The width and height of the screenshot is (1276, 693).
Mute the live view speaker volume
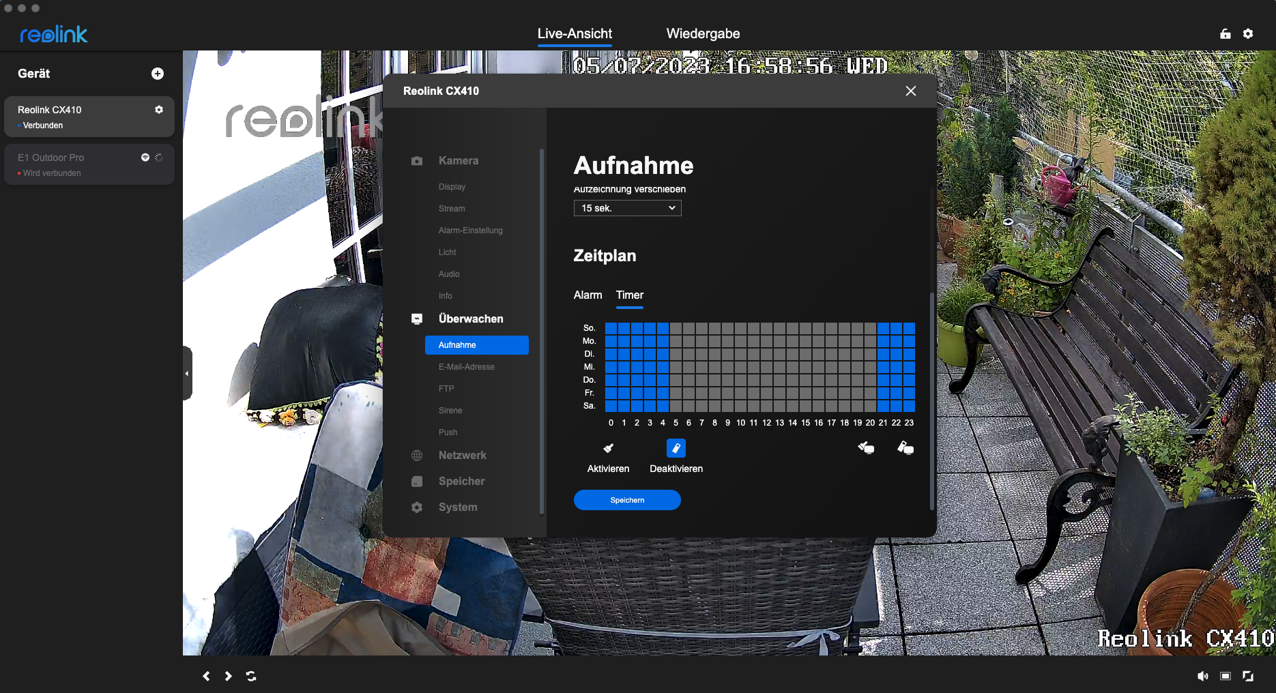coord(1203,676)
